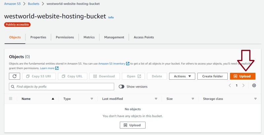
Task: Go to Buckets breadcrumb
Action: tap(34, 4)
